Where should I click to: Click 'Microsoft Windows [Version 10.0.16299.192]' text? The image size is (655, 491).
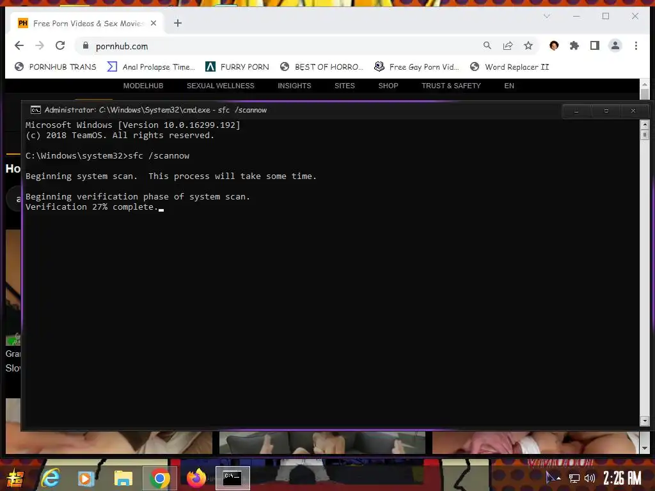[x=133, y=125]
